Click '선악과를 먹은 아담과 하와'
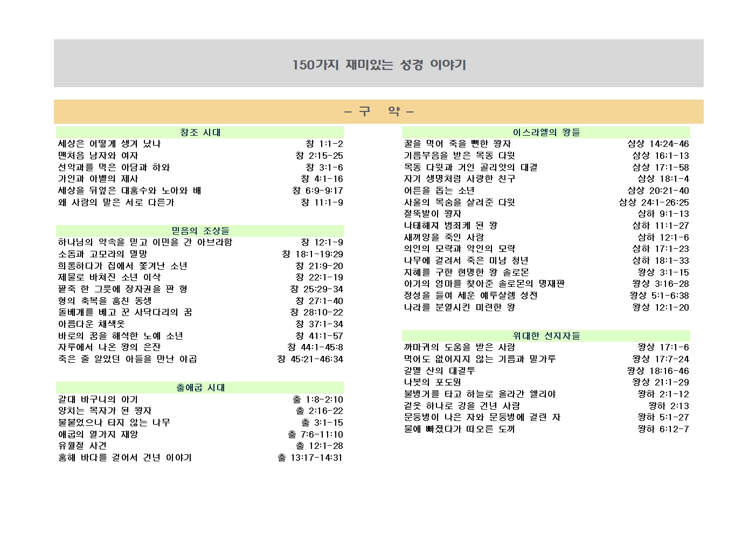The height and width of the screenshot is (534, 756). (114, 167)
